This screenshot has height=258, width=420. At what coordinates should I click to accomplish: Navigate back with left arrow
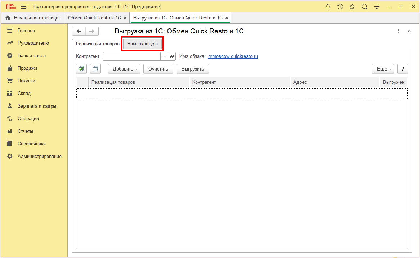click(x=79, y=31)
